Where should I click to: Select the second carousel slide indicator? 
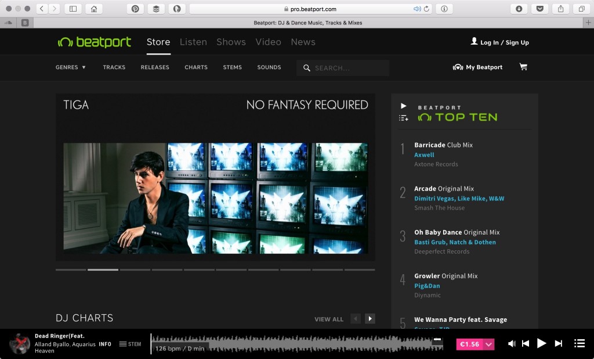(x=103, y=270)
